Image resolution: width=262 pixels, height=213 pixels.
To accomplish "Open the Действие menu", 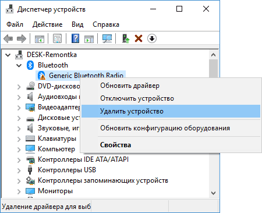I will 47,24.
